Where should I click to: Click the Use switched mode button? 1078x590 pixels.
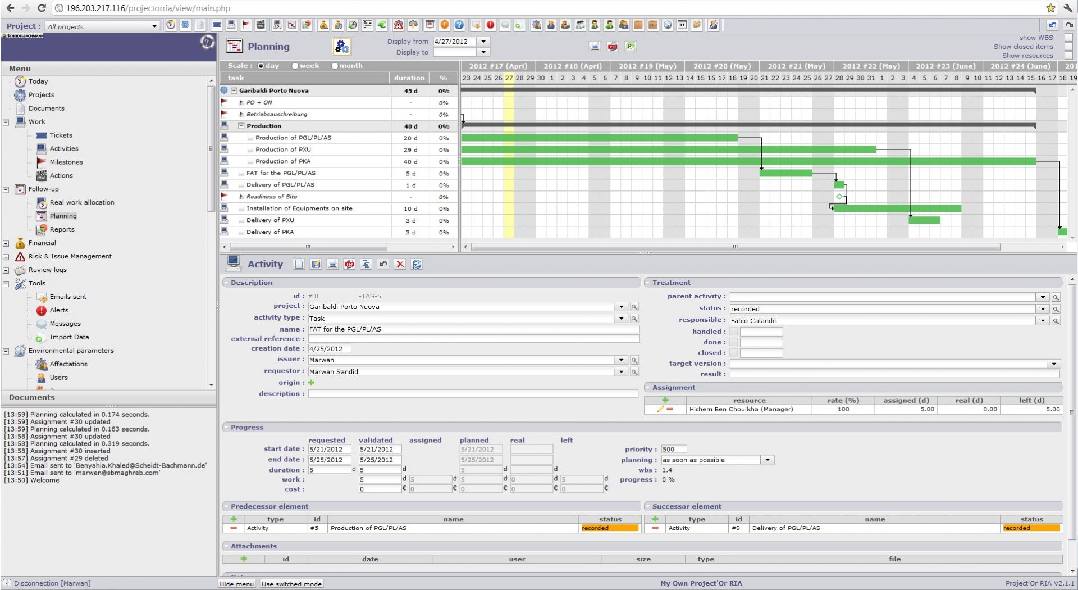point(291,584)
